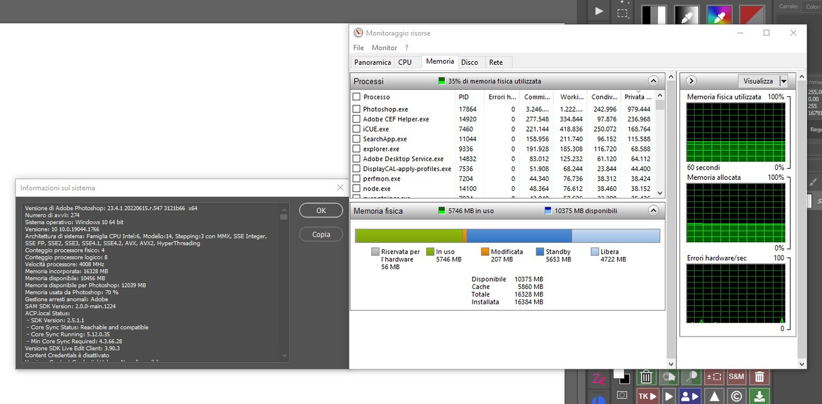Click the blue circle icon below Ze

[599, 400]
